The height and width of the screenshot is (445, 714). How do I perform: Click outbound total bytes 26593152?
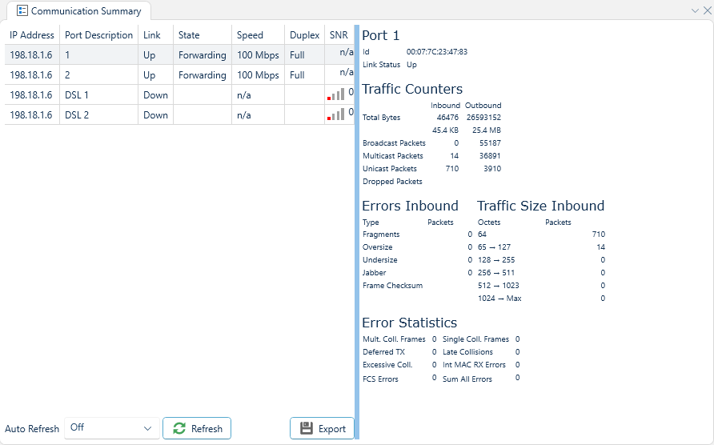pos(483,117)
